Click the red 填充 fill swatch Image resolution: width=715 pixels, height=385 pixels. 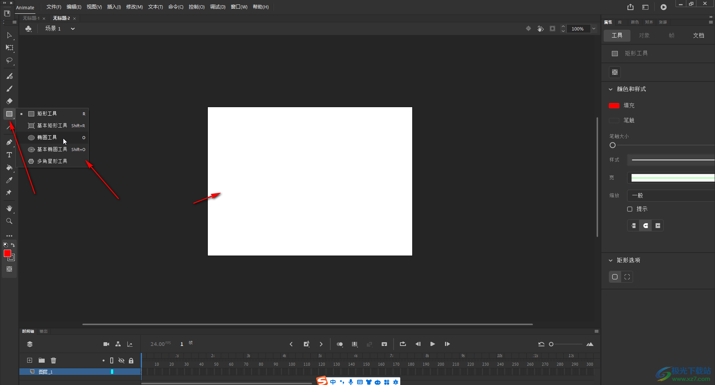click(614, 106)
